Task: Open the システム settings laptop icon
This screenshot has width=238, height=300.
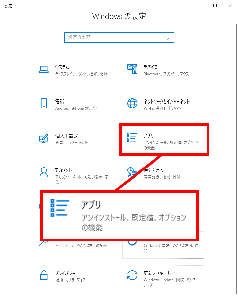Action: pos(44,69)
